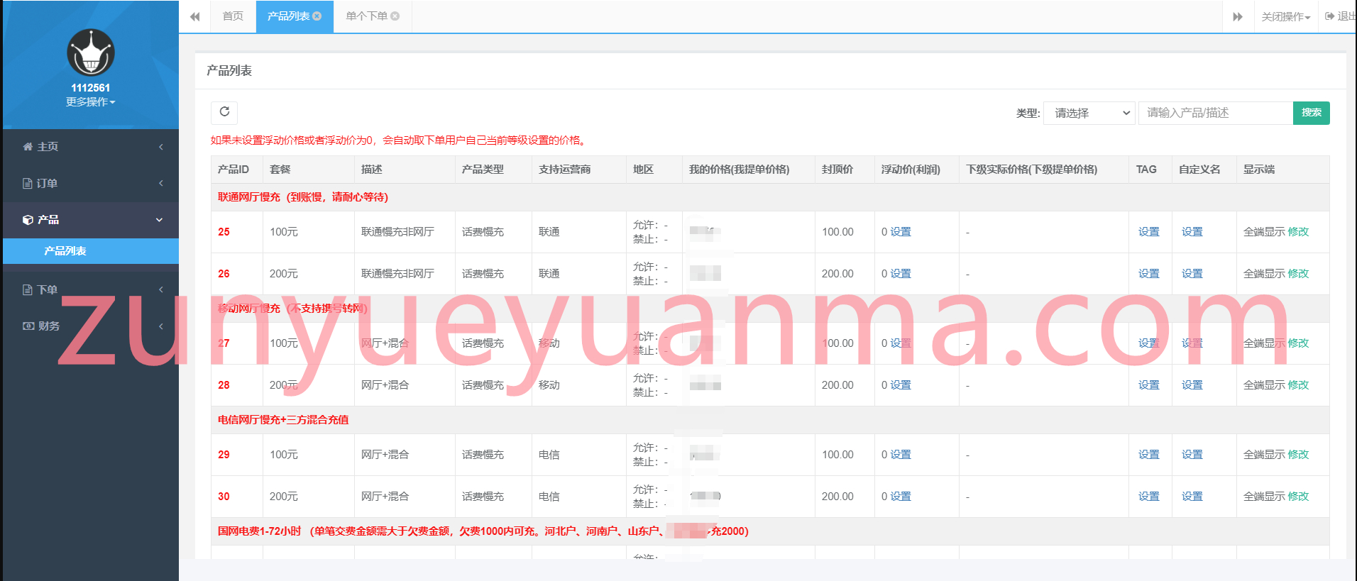
Task: Click TAG 设置 link for product 26
Action: click(1149, 274)
